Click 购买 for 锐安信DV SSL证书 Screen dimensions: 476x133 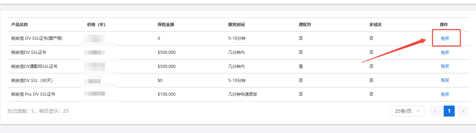point(445,52)
